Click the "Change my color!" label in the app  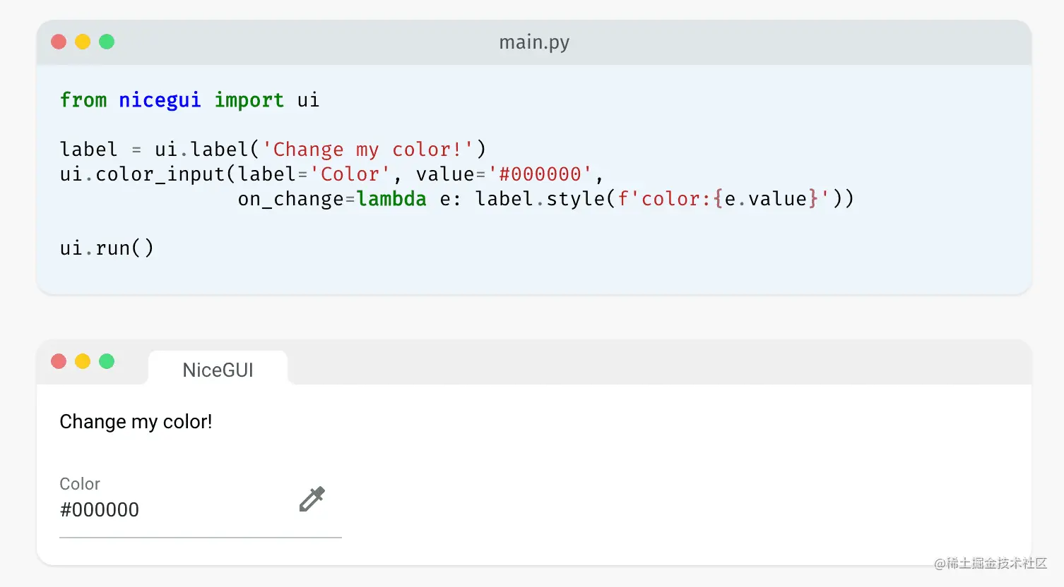136,422
